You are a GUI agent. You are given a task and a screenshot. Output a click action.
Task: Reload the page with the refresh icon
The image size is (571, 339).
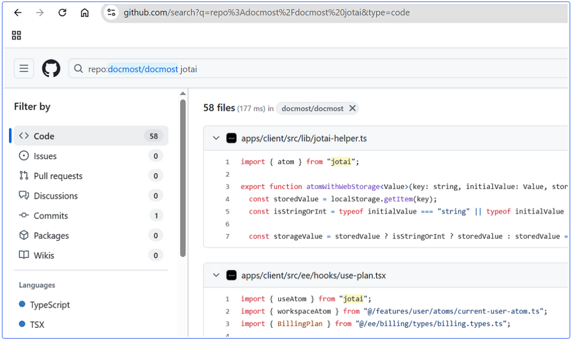[62, 13]
